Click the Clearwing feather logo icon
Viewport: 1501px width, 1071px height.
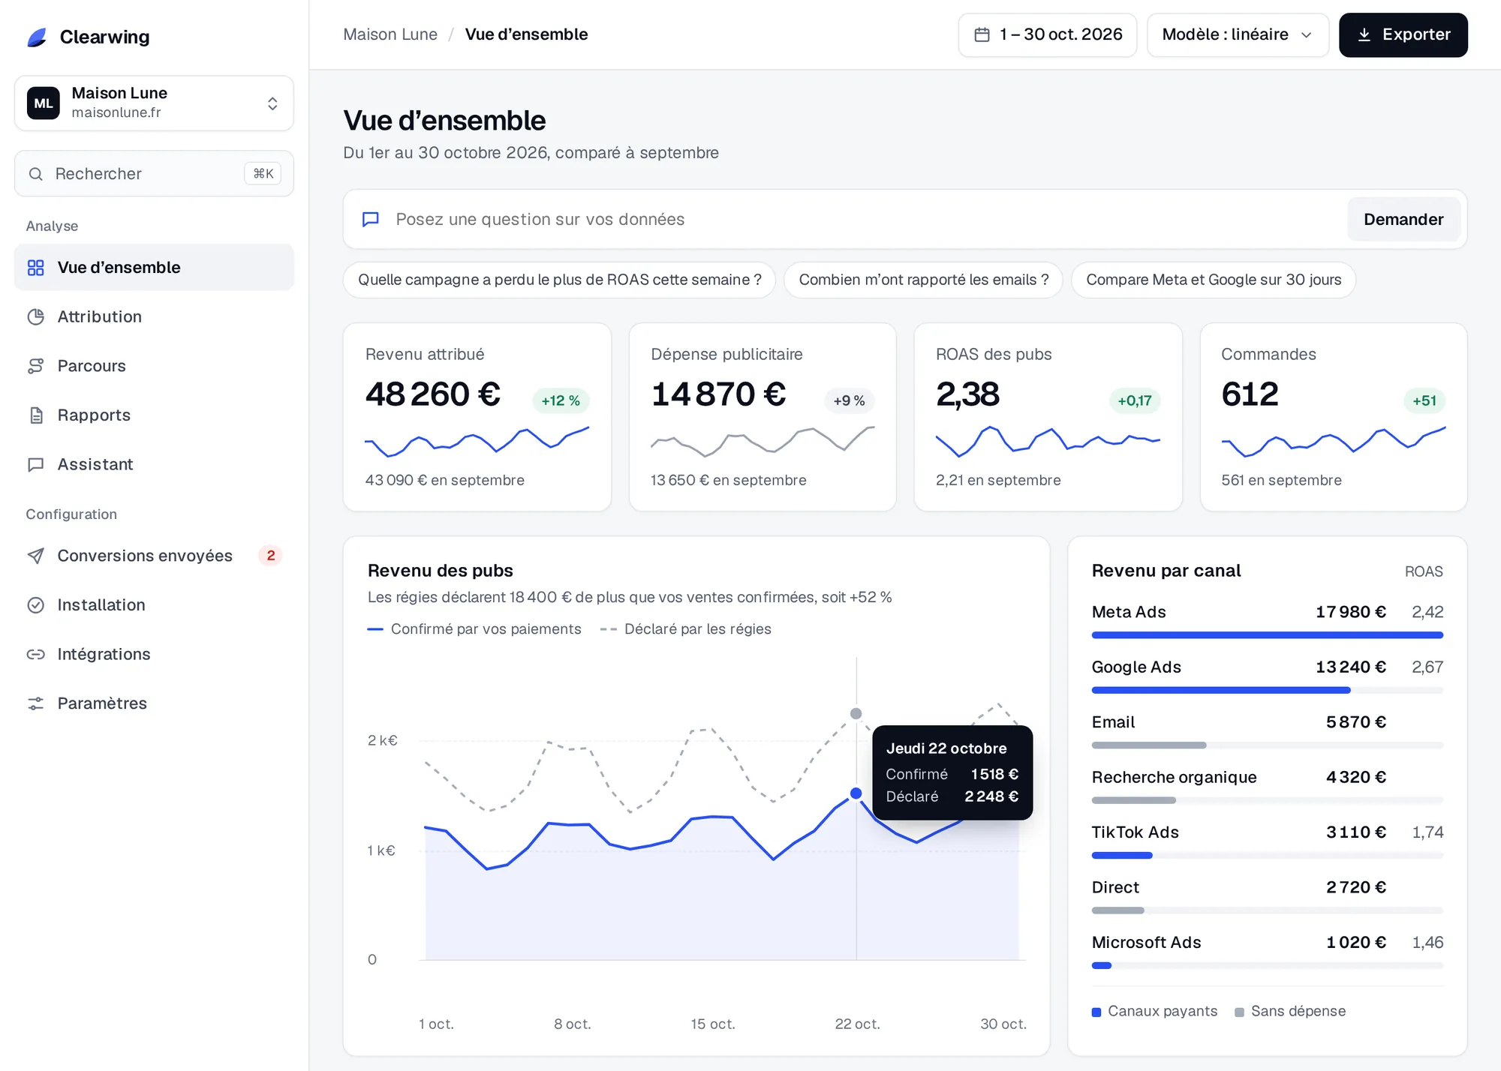pos(38,37)
